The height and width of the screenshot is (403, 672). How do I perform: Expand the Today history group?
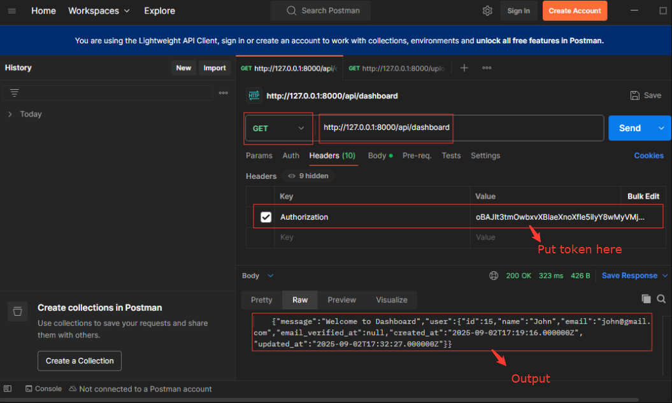pos(10,115)
